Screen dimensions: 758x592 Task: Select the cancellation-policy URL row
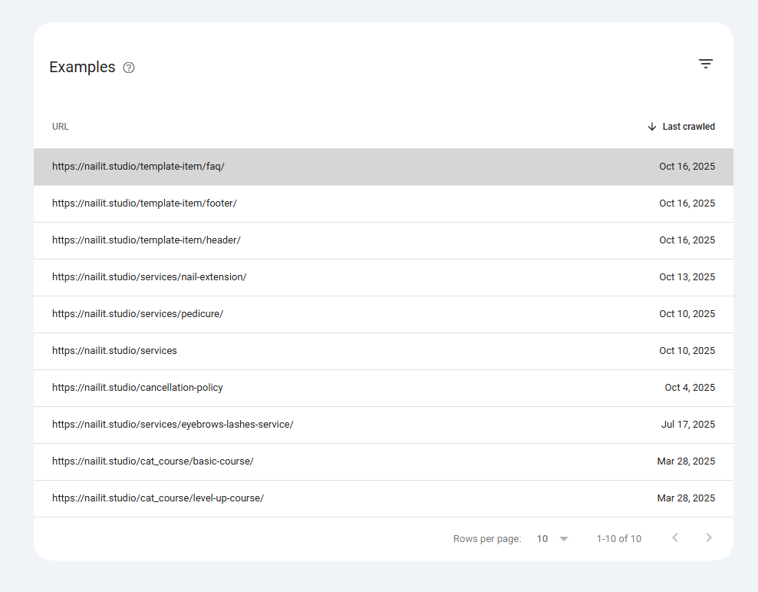tap(137, 388)
